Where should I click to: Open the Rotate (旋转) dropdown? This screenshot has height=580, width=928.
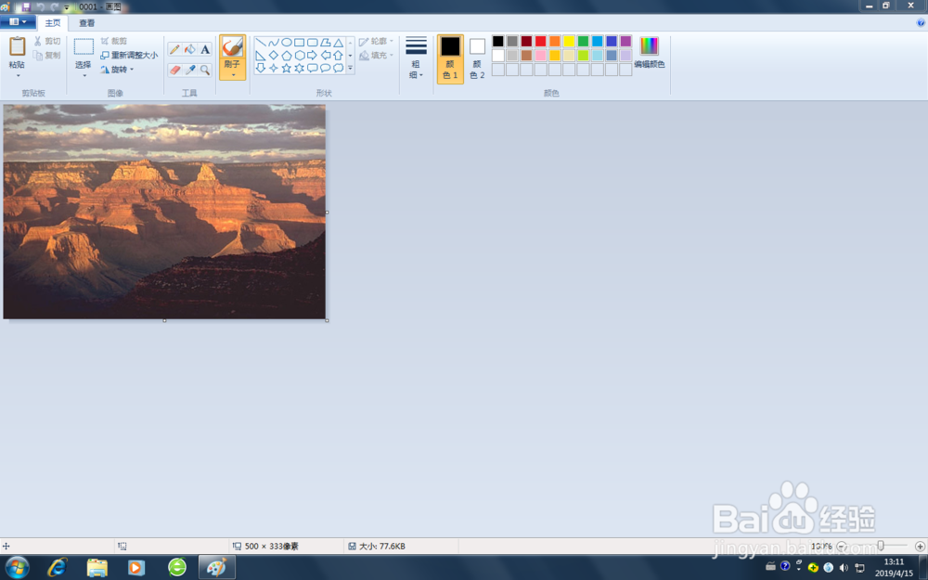coord(117,70)
